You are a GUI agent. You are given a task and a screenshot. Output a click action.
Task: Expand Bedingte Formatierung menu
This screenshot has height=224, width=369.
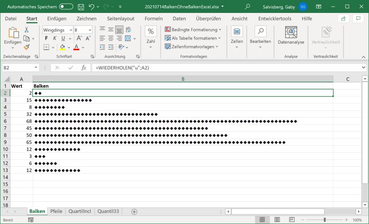[x=193, y=30]
